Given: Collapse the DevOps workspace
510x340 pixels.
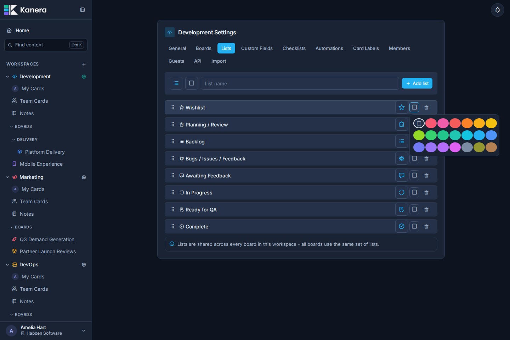Looking at the screenshot, I should coord(7,265).
